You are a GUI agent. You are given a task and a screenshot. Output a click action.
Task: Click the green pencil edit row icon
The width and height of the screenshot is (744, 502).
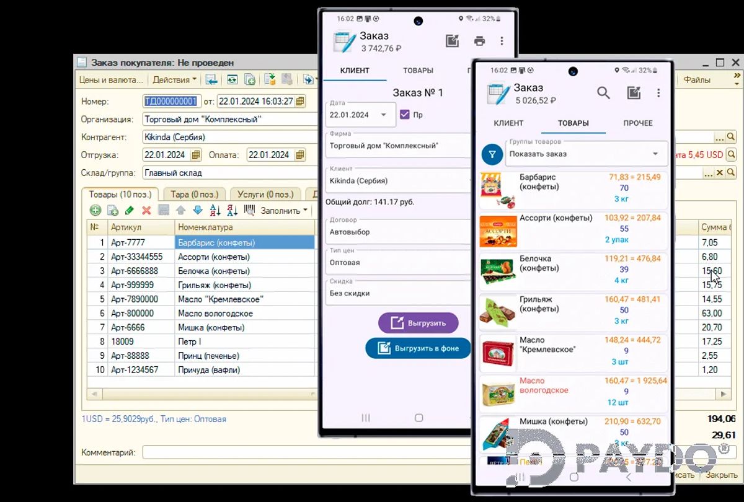coord(130,210)
